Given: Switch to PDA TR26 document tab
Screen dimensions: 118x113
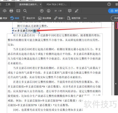Looking at the screenshot, I should (57, 4).
